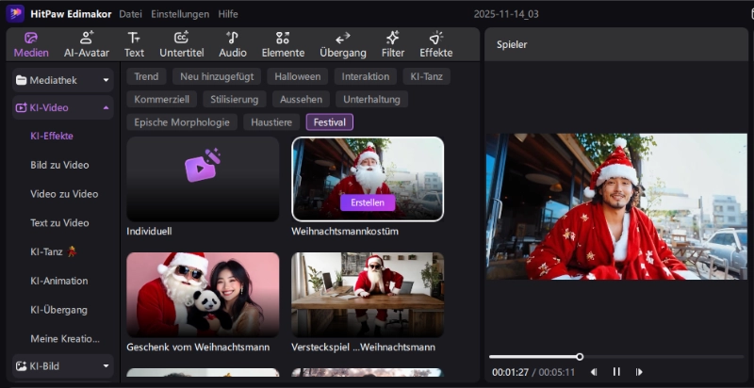Open the Effekte panel
The width and height of the screenshot is (754, 388).
coord(436,44)
